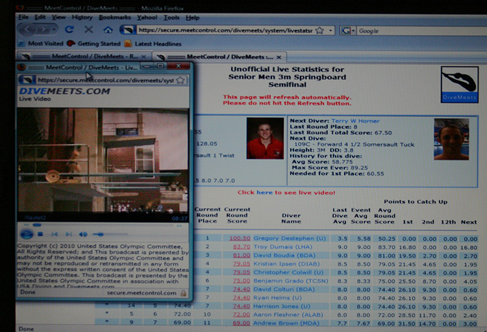Click round score 72.00 link

[x=242, y=314]
